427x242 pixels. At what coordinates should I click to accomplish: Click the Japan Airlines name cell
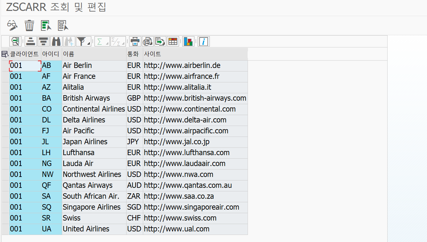[x=94, y=142]
